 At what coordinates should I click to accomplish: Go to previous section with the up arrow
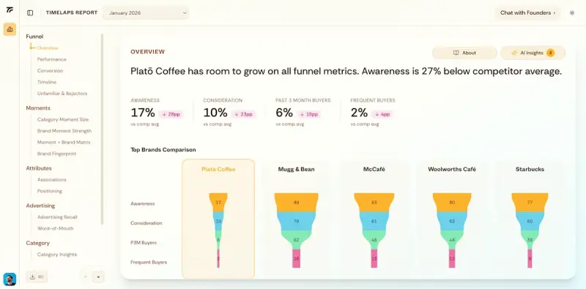click(85, 277)
